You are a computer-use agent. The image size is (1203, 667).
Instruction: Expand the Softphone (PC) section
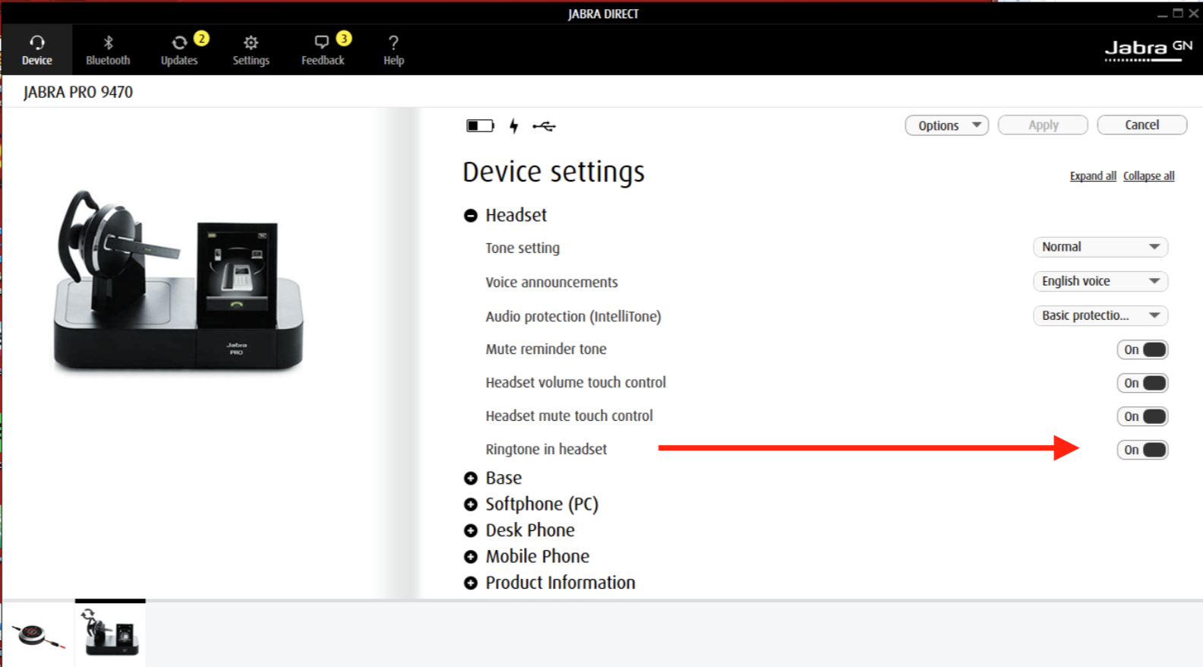[x=471, y=504]
